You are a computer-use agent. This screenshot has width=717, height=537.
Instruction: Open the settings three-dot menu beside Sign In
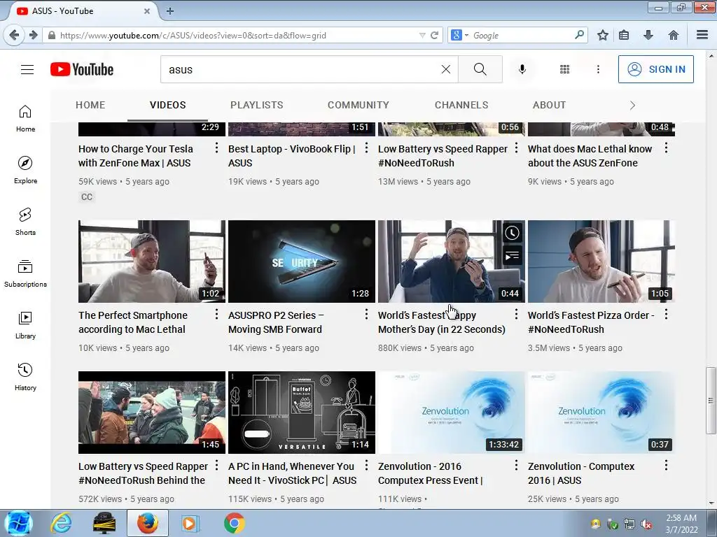(598, 69)
